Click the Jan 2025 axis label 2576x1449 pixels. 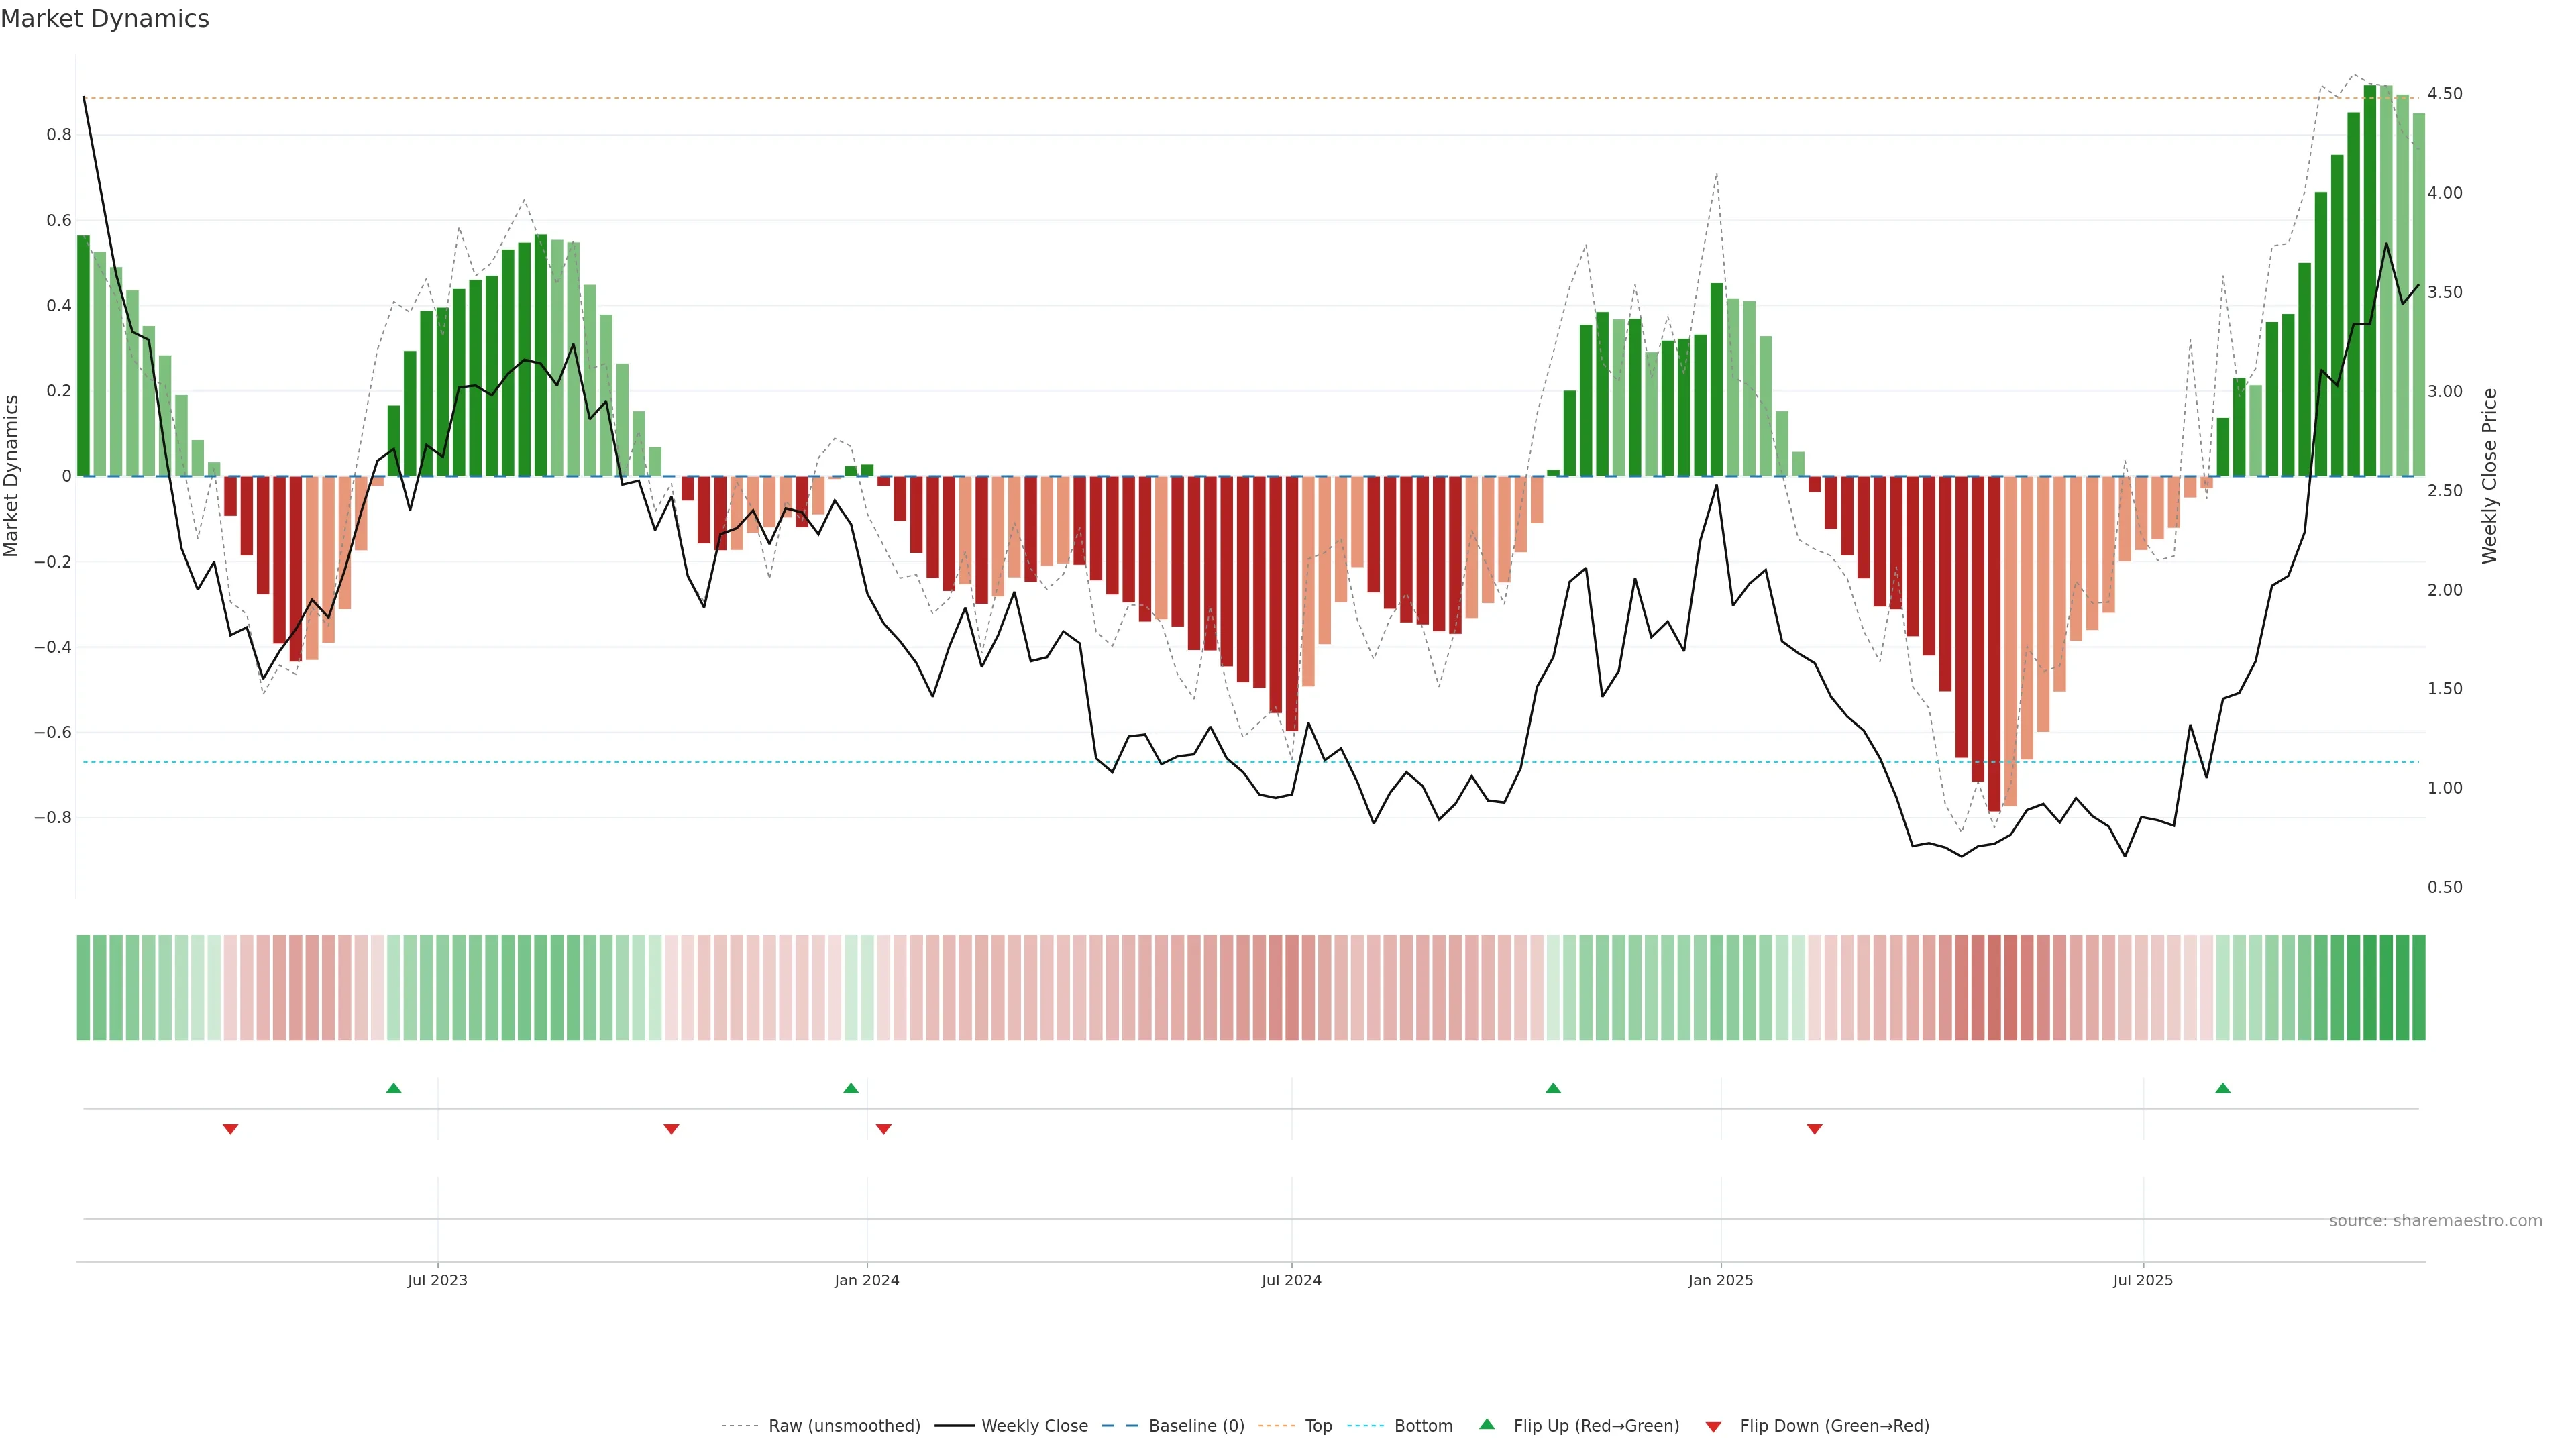[1720, 1280]
